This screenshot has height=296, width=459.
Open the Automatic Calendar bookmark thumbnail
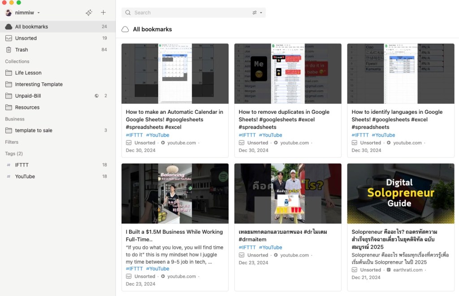(x=175, y=74)
